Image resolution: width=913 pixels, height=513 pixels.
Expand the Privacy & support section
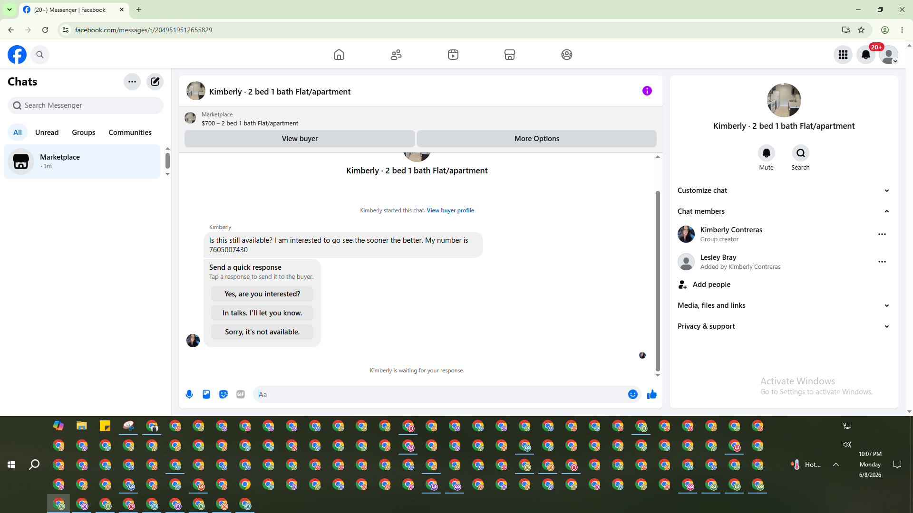[x=784, y=326]
